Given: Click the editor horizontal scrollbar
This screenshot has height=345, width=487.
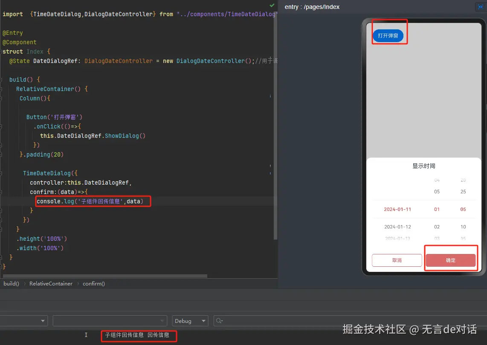Looking at the screenshot, I should click(105, 276).
